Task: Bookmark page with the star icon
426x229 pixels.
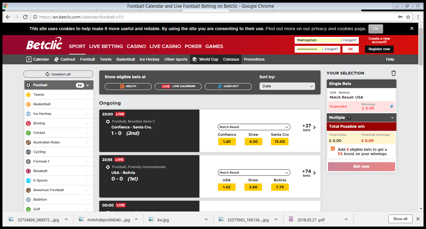Action: (408, 17)
